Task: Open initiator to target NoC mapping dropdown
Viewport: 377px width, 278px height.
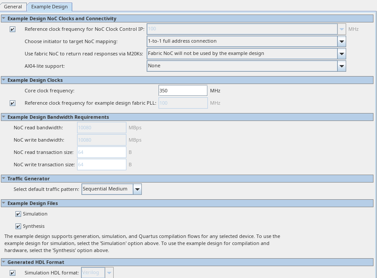Action: pyautogui.click(x=341, y=41)
